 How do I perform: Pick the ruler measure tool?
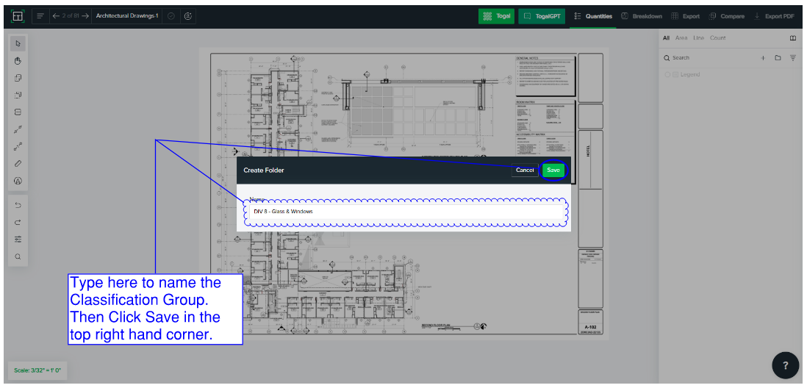tap(18, 163)
